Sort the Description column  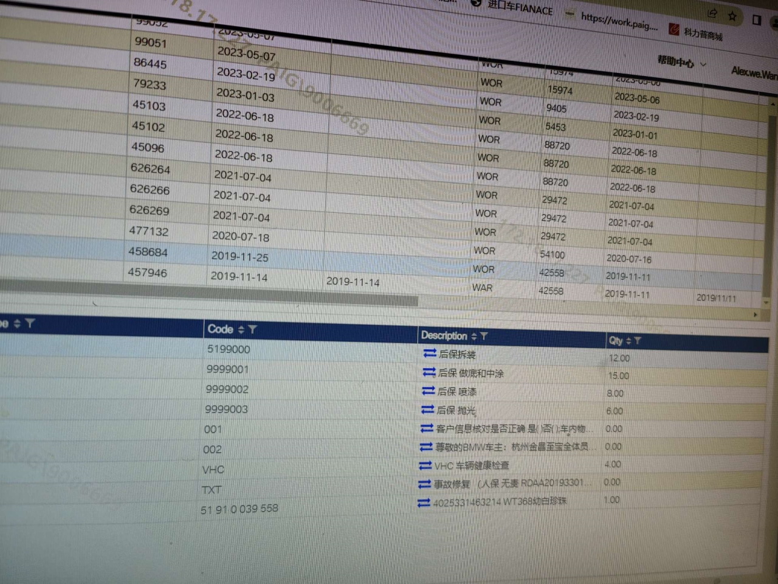click(473, 336)
